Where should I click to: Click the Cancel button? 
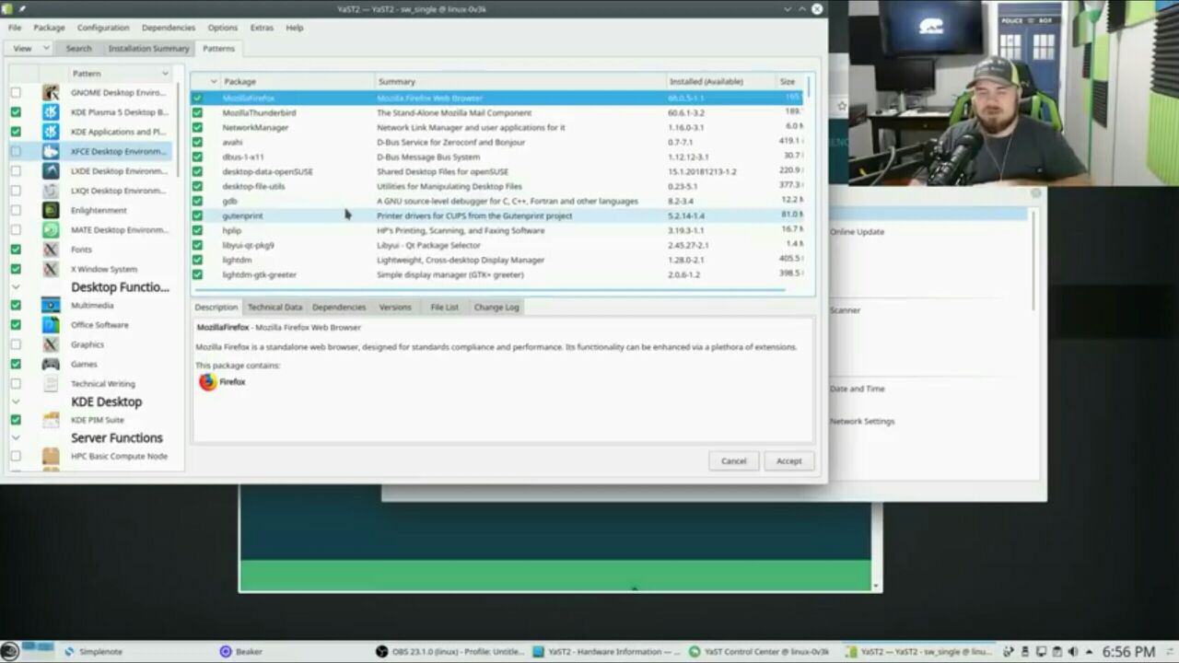click(x=734, y=460)
